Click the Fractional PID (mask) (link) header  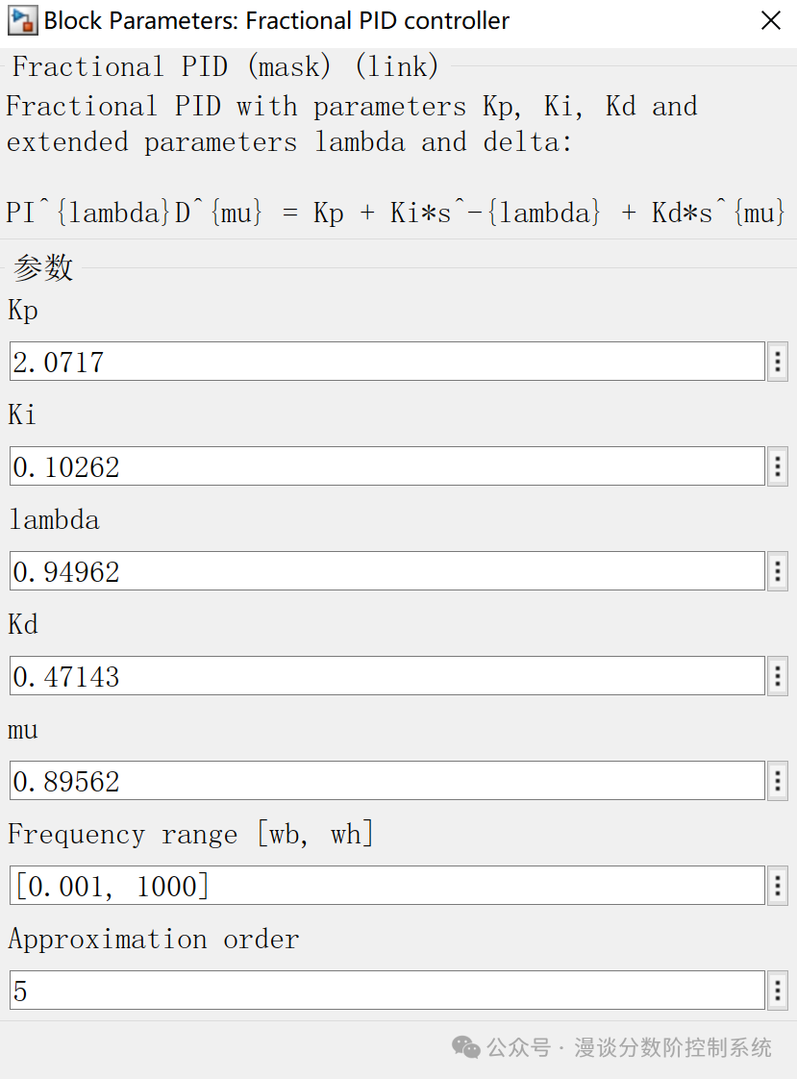(x=221, y=66)
